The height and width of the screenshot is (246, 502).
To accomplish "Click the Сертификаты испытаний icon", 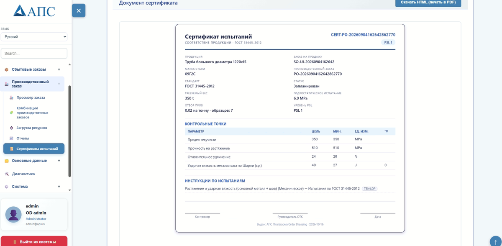I will pyautogui.click(x=12, y=149).
